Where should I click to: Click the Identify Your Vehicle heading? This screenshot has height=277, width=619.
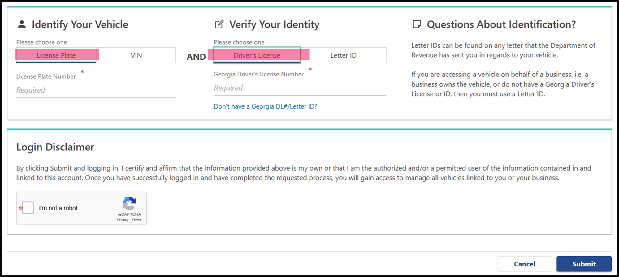80,24
